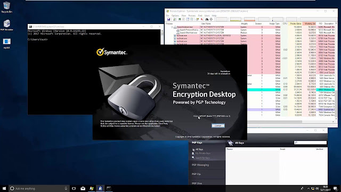341x192 pixels.
Task: Open the Users menu in Process Explorer
Action: tap(207, 15)
